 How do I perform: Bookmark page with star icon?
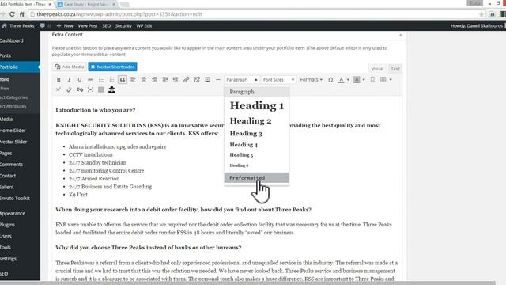click(481, 14)
